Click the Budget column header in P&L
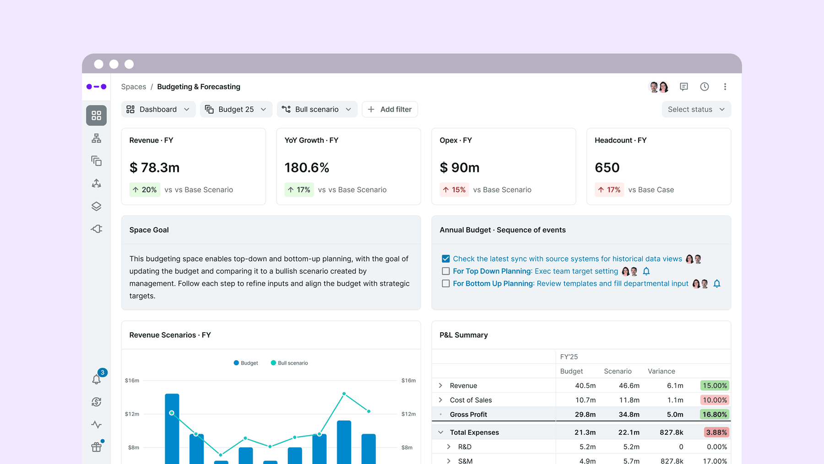The width and height of the screenshot is (824, 464). [x=572, y=371]
